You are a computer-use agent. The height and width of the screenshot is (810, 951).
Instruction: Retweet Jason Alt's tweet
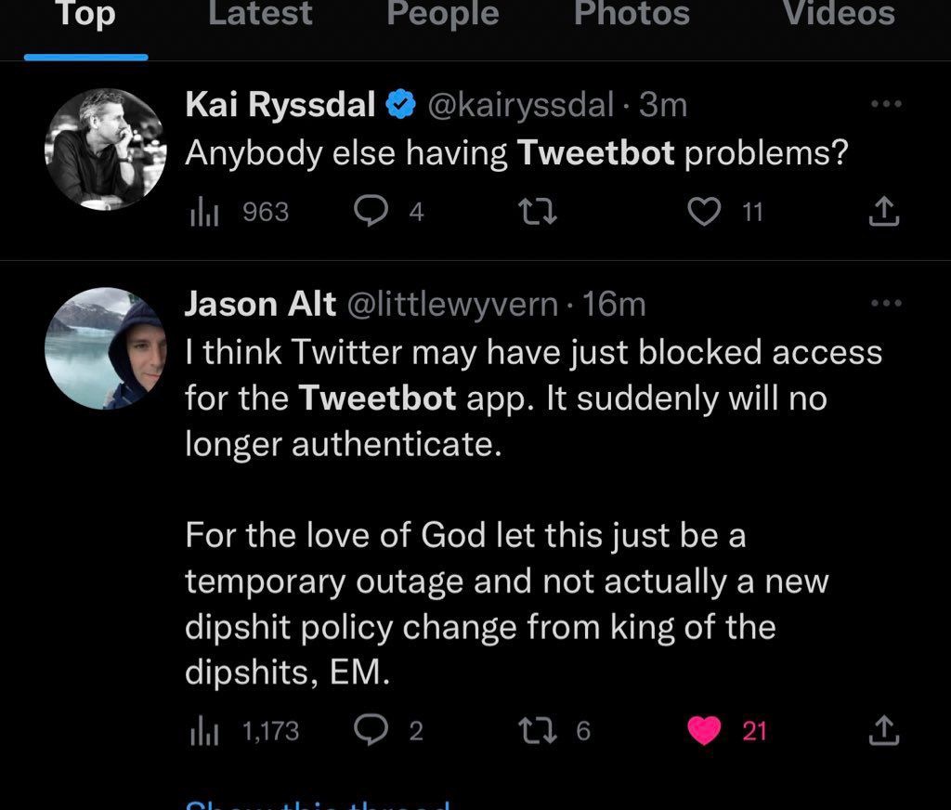point(541,731)
